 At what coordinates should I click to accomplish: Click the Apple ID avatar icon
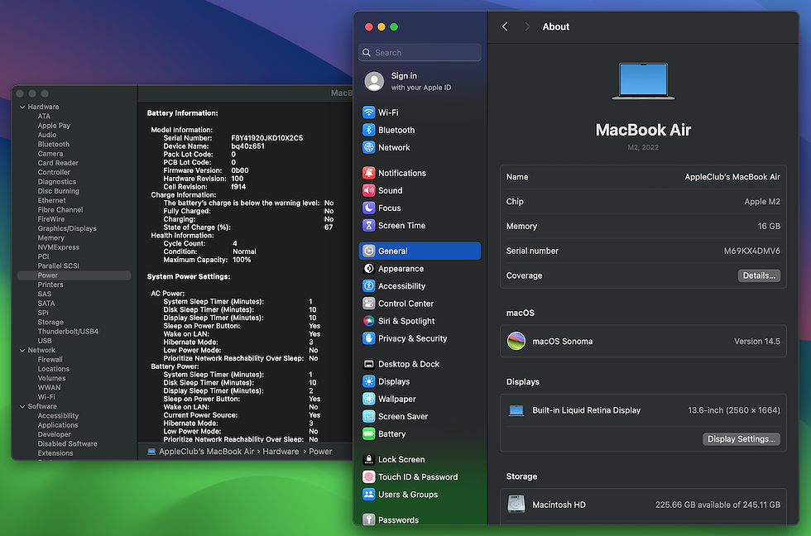point(374,81)
